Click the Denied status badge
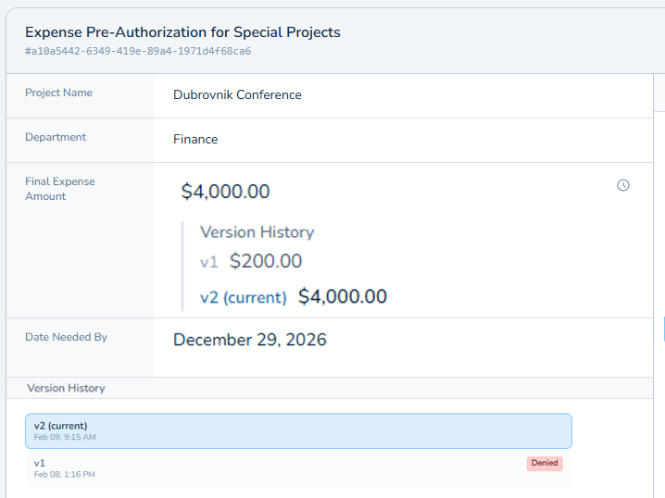 tap(545, 463)
